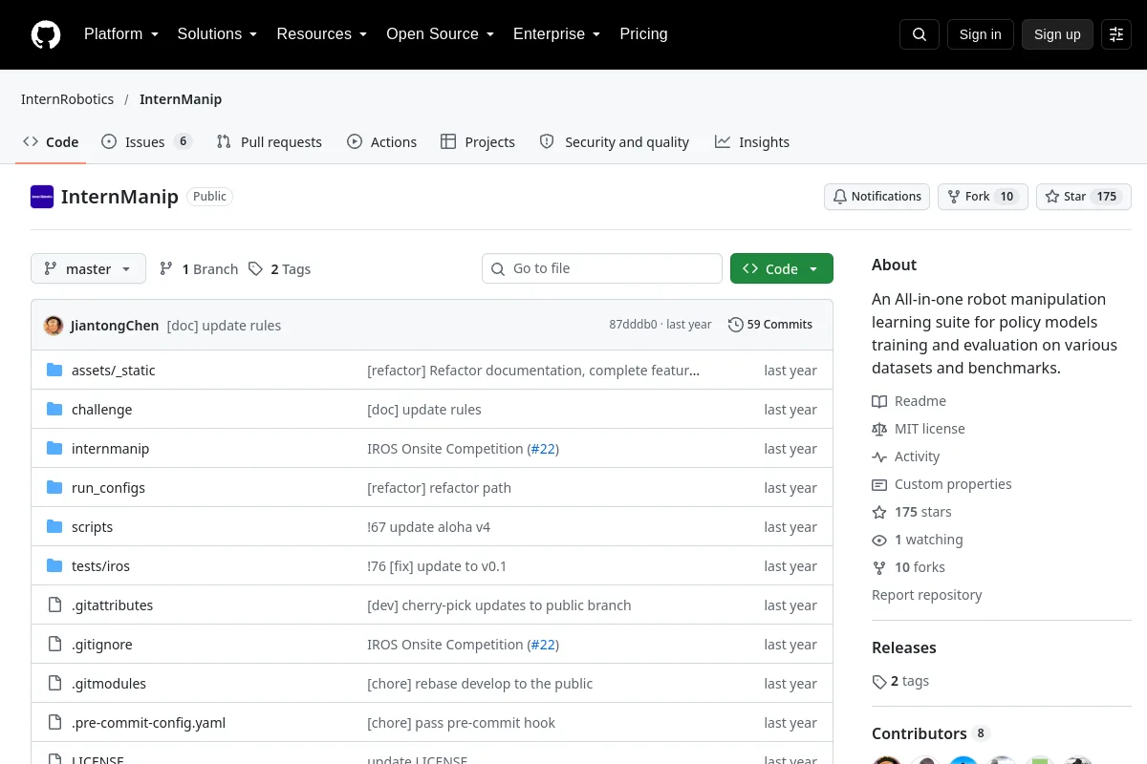Open the Contributors section heading

[919, 733]
